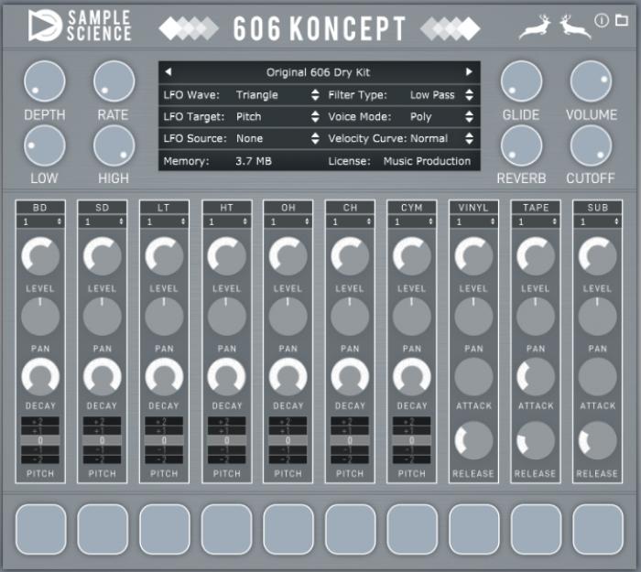Click the CYM LEVEL knob
Screen dimensions: 641x572
coord(412,256)
